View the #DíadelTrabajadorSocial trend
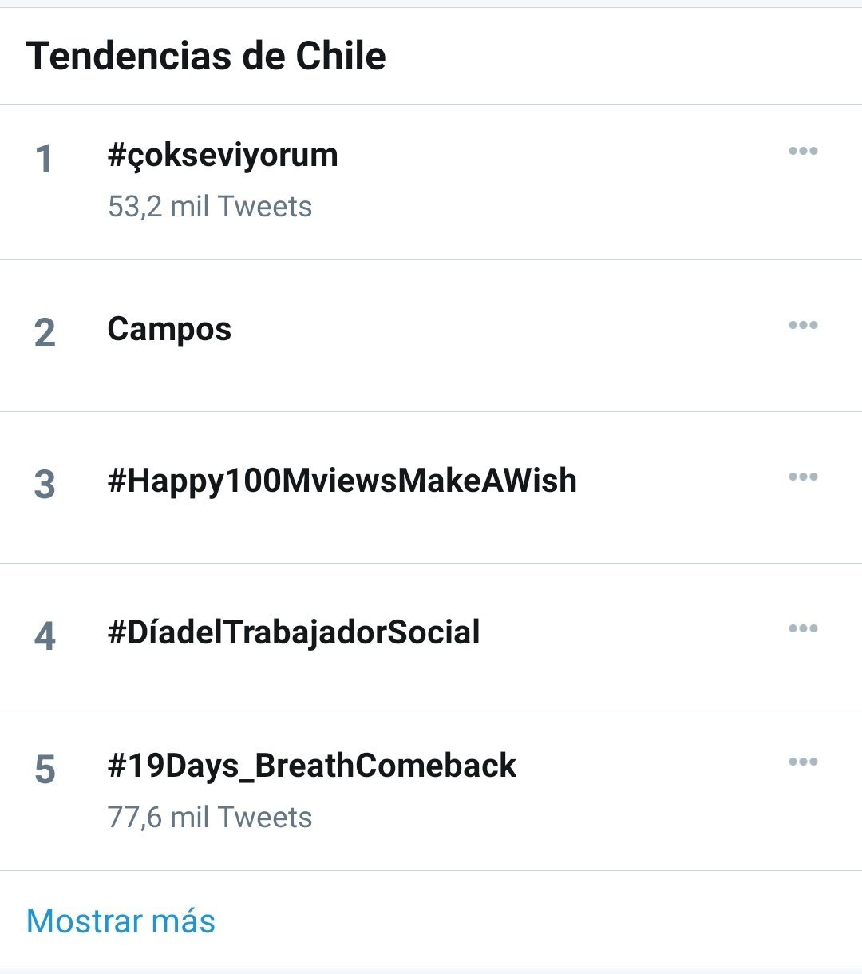 pyautogui.click(x=294, y=632)
